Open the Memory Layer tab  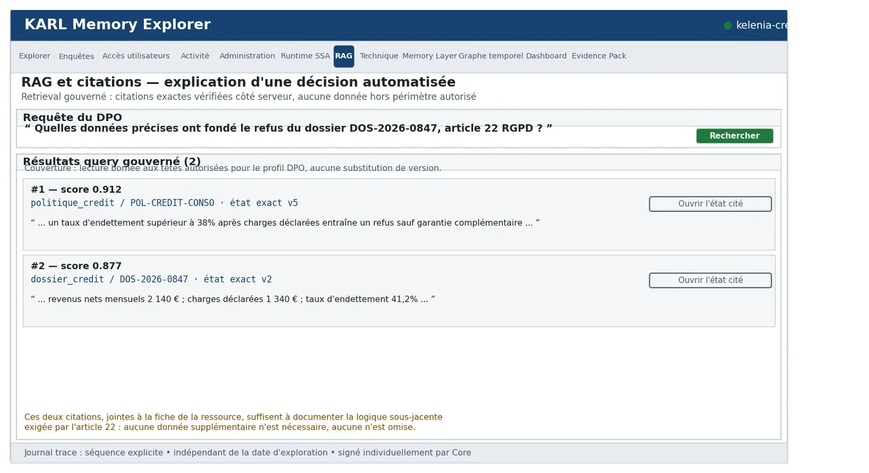pos(430,56)
